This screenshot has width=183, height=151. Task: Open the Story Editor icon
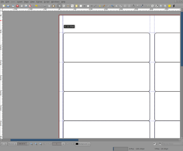tap(121, 6)
